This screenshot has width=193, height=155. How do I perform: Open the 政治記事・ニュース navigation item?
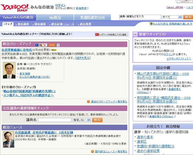click(x=63, y=24)
